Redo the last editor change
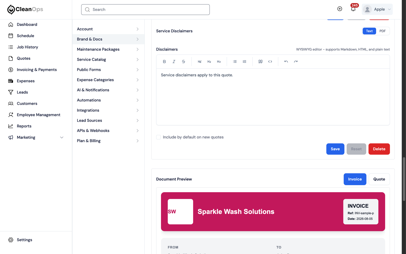This screenshot has width=406, height=254. (x=296, y=62)
